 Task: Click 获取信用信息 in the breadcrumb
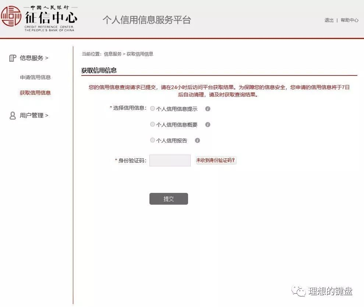[x=140, y=54]
